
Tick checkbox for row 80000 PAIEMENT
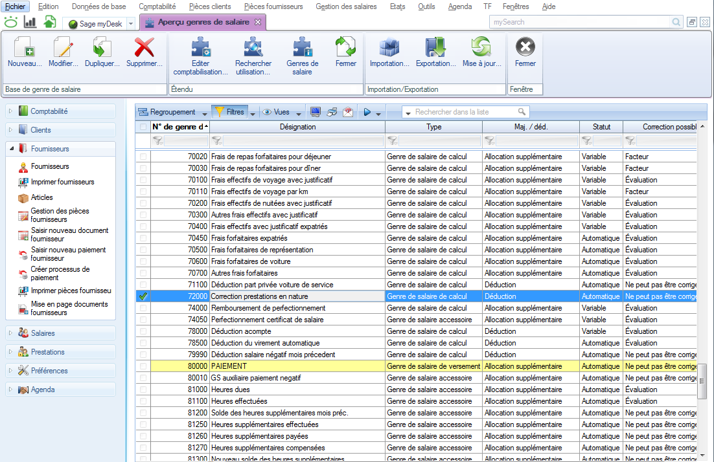tap(143, 366)
